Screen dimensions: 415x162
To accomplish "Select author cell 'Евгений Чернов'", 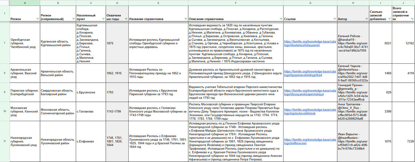I will pos(353,73).
